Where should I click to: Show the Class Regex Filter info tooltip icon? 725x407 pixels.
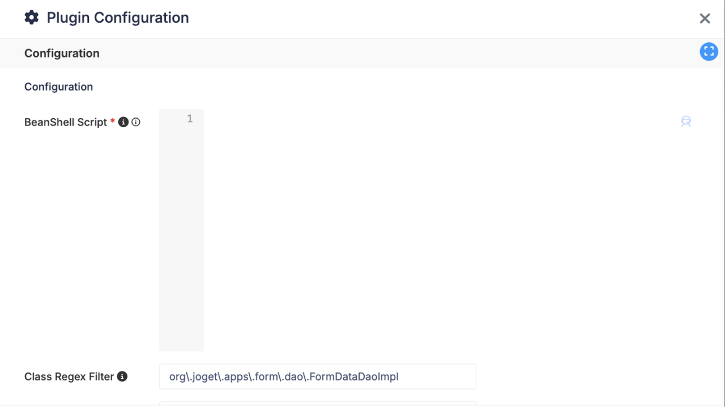122,376
